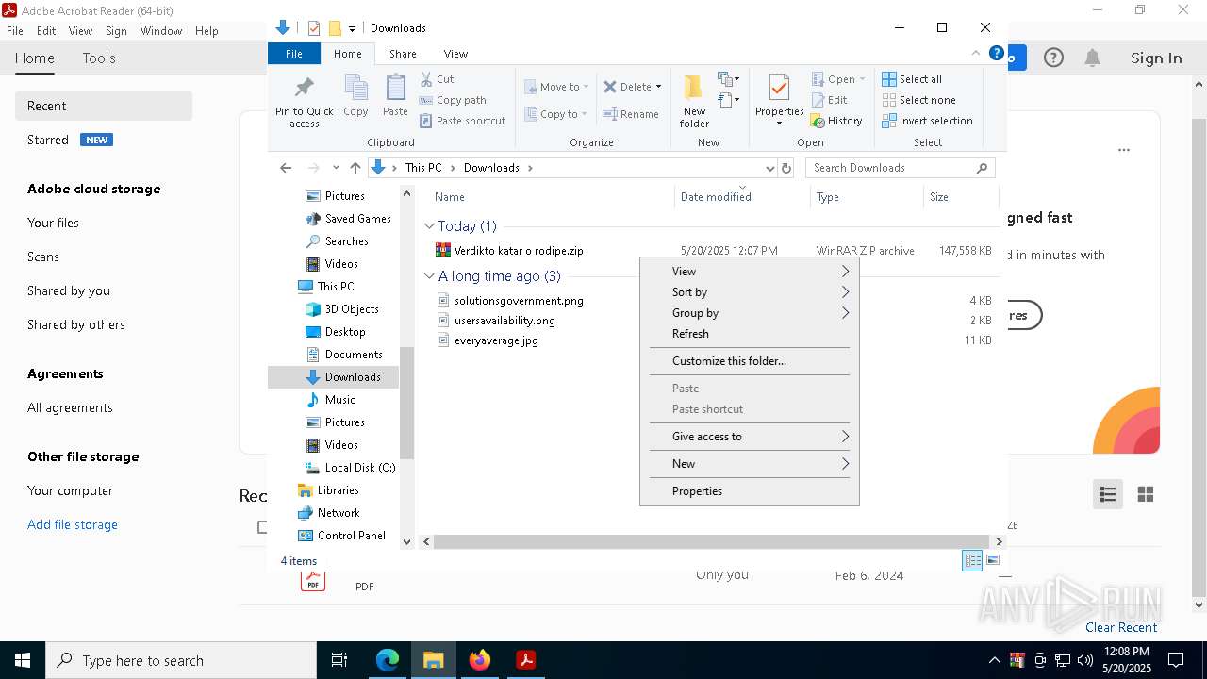The image size is (1207, 679).
Task: Open Sort by submenu
Action: 750,292
